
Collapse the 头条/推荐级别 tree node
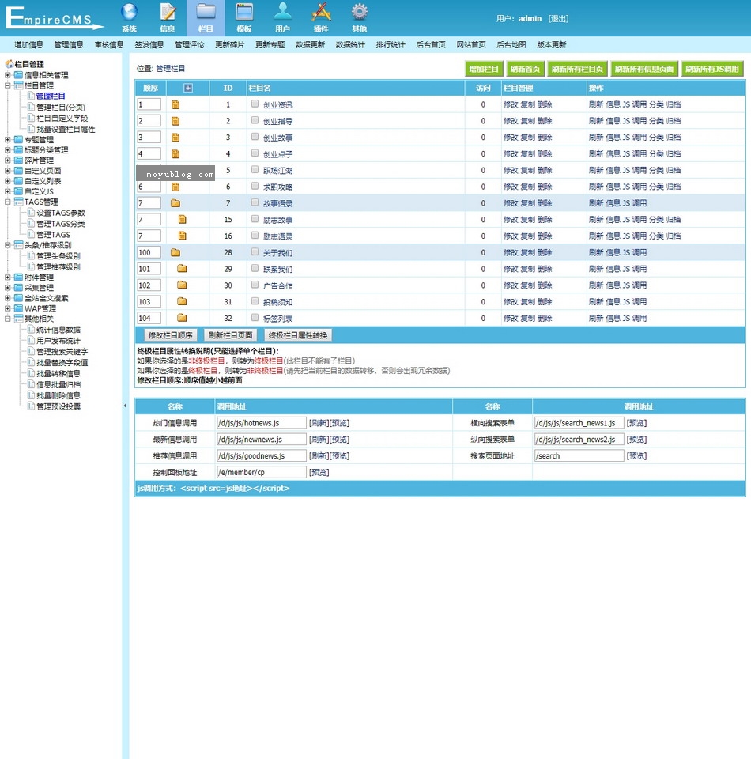(8, 245)
